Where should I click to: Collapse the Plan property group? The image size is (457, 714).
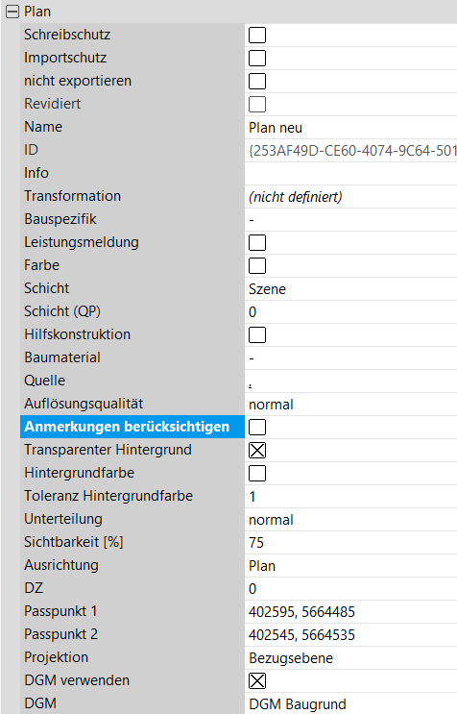coord(12,12)
